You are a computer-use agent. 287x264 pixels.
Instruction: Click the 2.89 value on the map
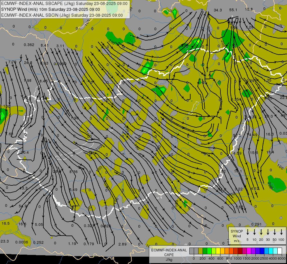123,244
